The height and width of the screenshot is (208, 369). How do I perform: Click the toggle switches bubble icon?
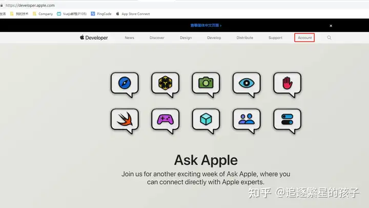pyautogui.click(x=288, y=121)
